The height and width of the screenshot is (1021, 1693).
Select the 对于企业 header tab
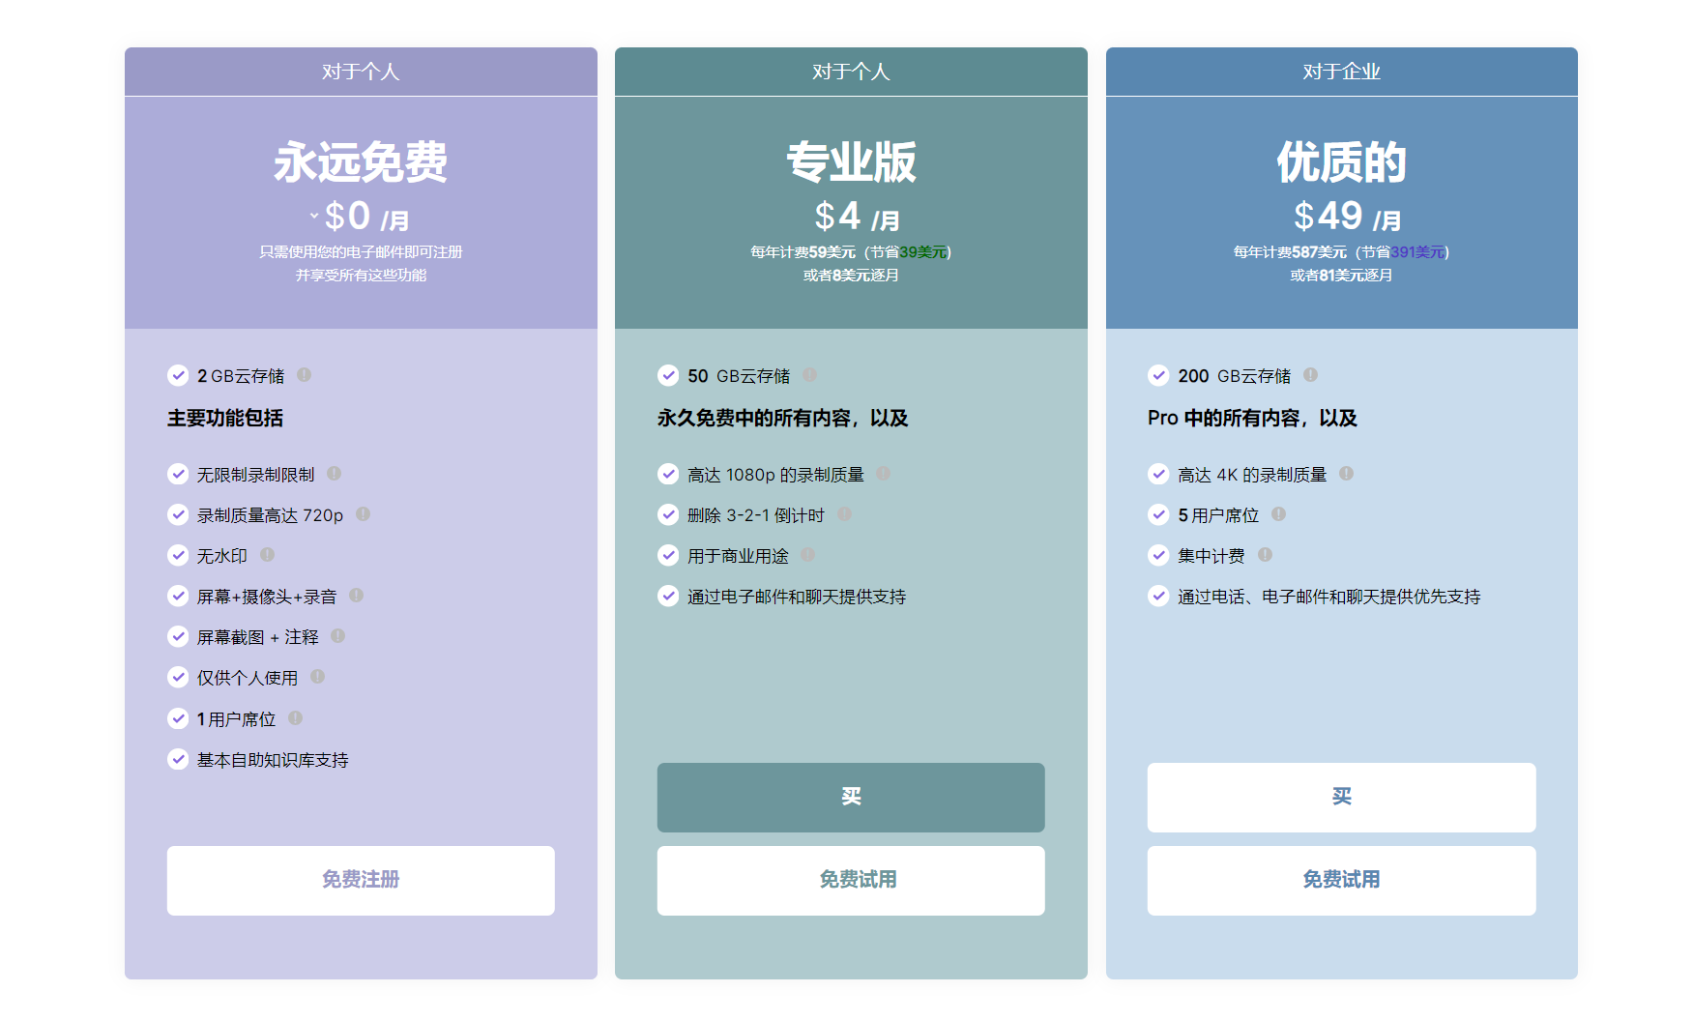[1341, 71]
